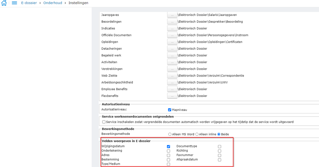The image size is (319, 167).
Task: Enable the service for unlocking documents
Action: click(x=104, y=122)
